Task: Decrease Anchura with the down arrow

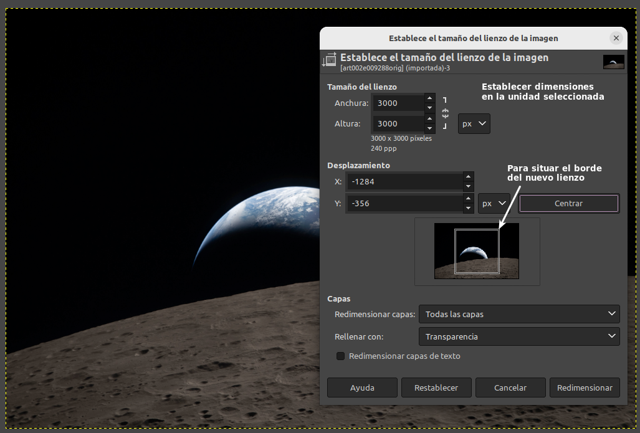Action: coord(429,108)
